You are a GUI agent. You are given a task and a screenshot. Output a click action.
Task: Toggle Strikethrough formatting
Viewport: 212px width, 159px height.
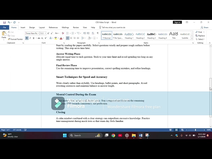39,38
